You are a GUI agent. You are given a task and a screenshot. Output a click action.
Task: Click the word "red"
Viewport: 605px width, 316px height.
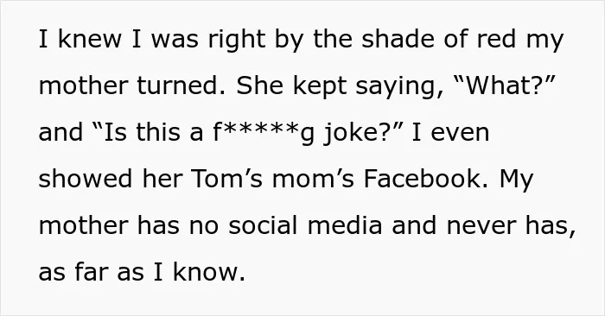497,39
